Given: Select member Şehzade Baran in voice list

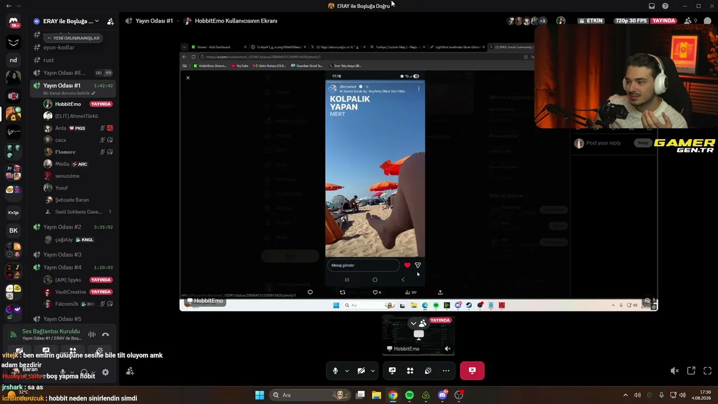Looking at the screenshot, I should coord(79,200).
